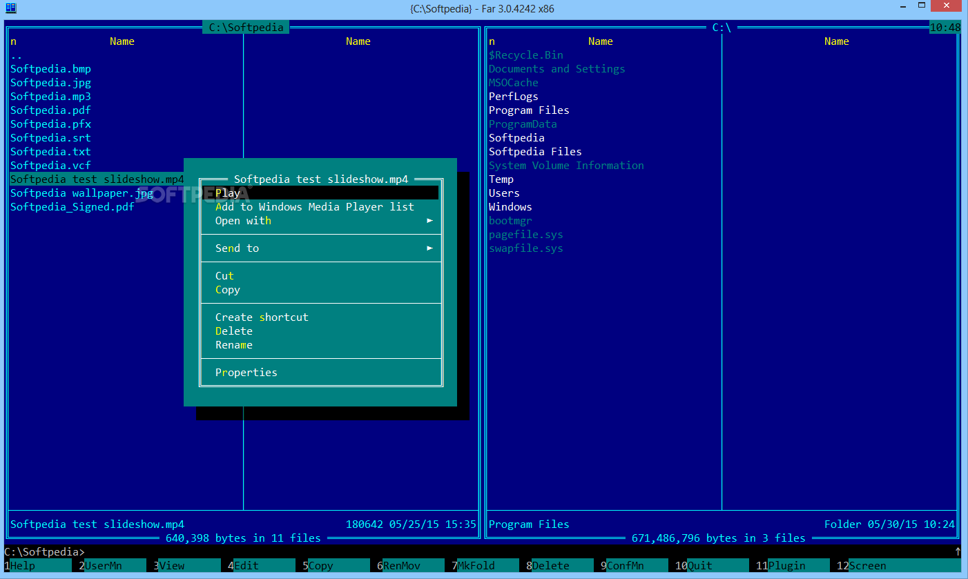Viewport: 968px width, 579px height.
Task: Select Softpedia.jpg in left panel
Action: [x=50, y=83]
